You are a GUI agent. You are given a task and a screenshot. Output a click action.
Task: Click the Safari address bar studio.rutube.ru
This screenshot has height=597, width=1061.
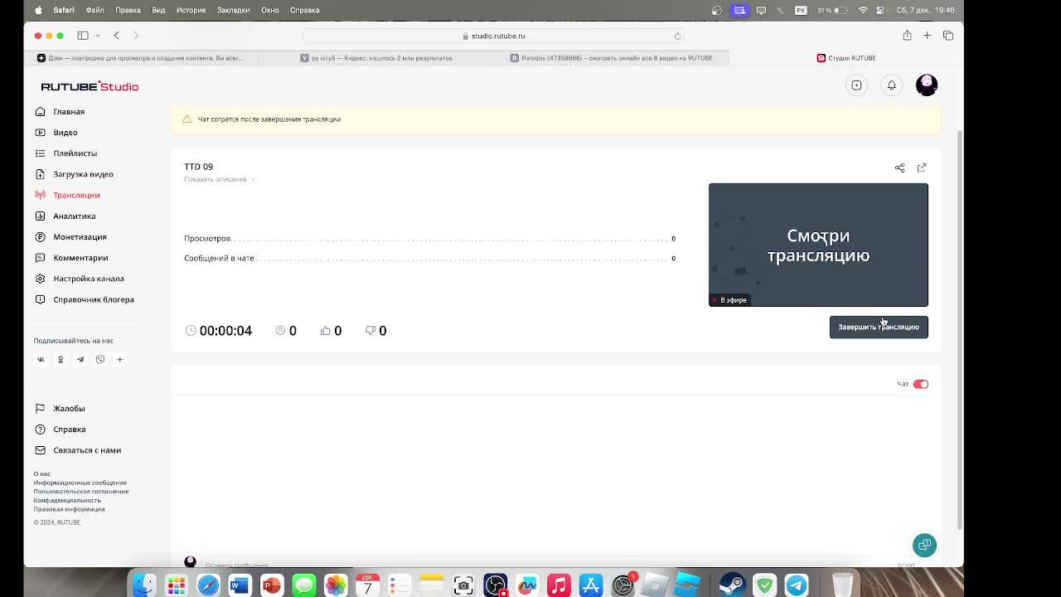tap(493, 36)
